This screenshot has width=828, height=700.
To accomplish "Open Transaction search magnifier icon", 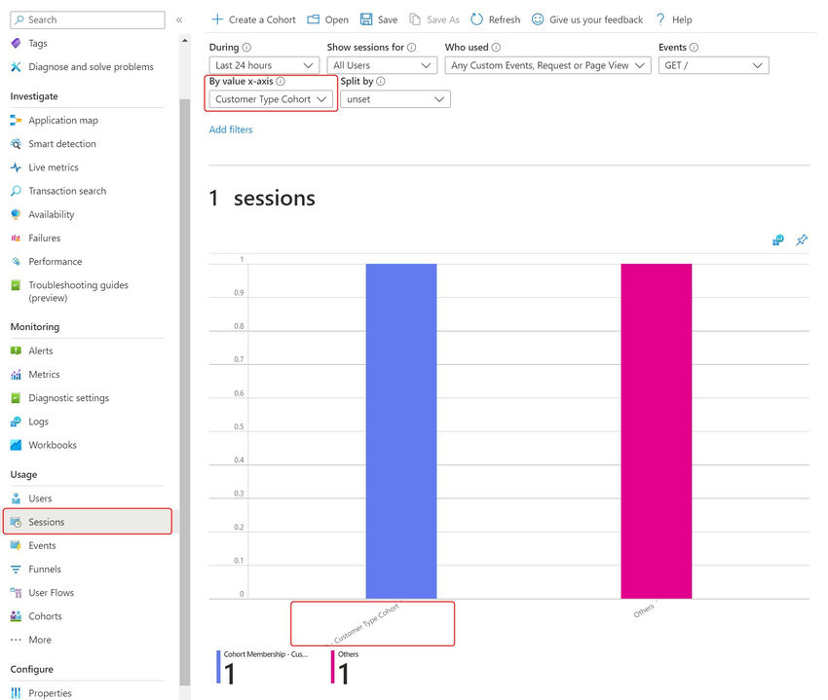I will click(x=16, y=191).
